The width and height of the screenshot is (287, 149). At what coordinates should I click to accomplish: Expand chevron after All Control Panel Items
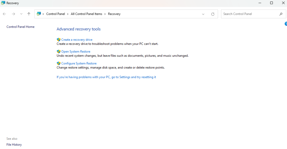tap(105, 14)
